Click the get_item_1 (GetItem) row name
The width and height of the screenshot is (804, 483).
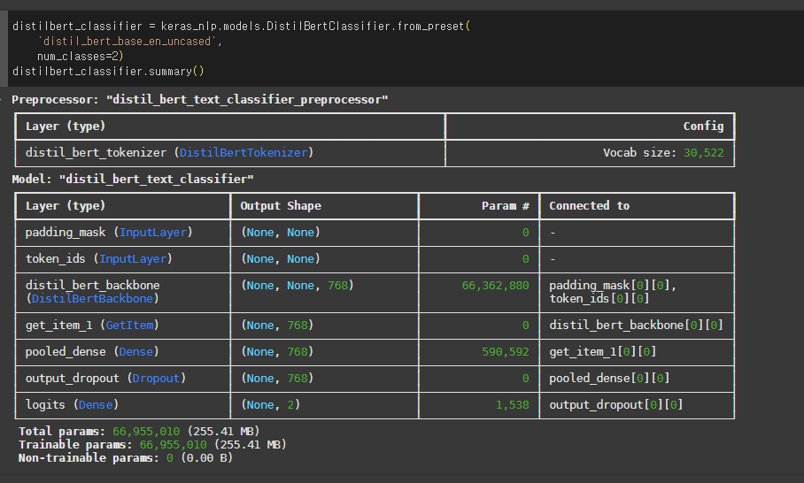tap(92, 326)
